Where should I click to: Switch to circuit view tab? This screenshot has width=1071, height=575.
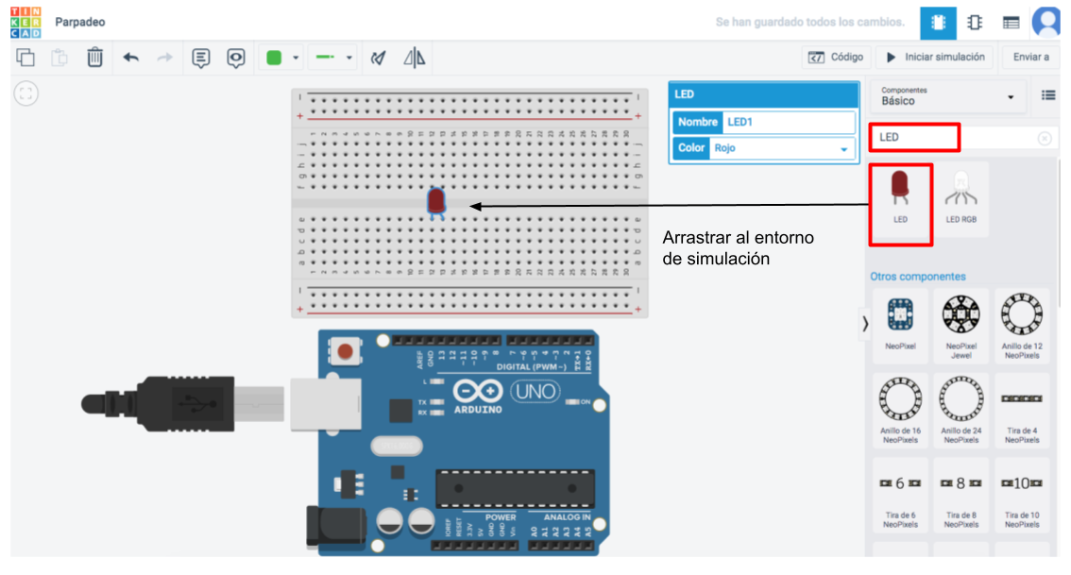(x=938, y=23)
